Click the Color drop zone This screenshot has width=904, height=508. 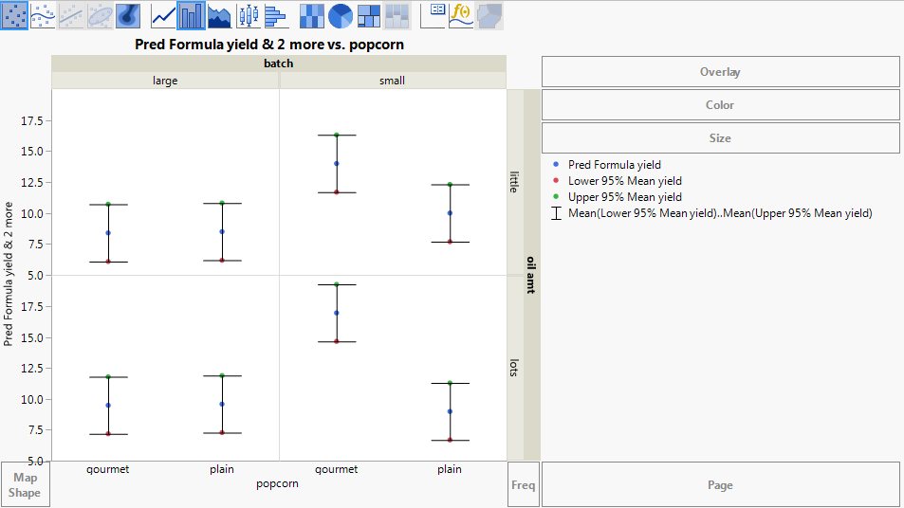720,105
